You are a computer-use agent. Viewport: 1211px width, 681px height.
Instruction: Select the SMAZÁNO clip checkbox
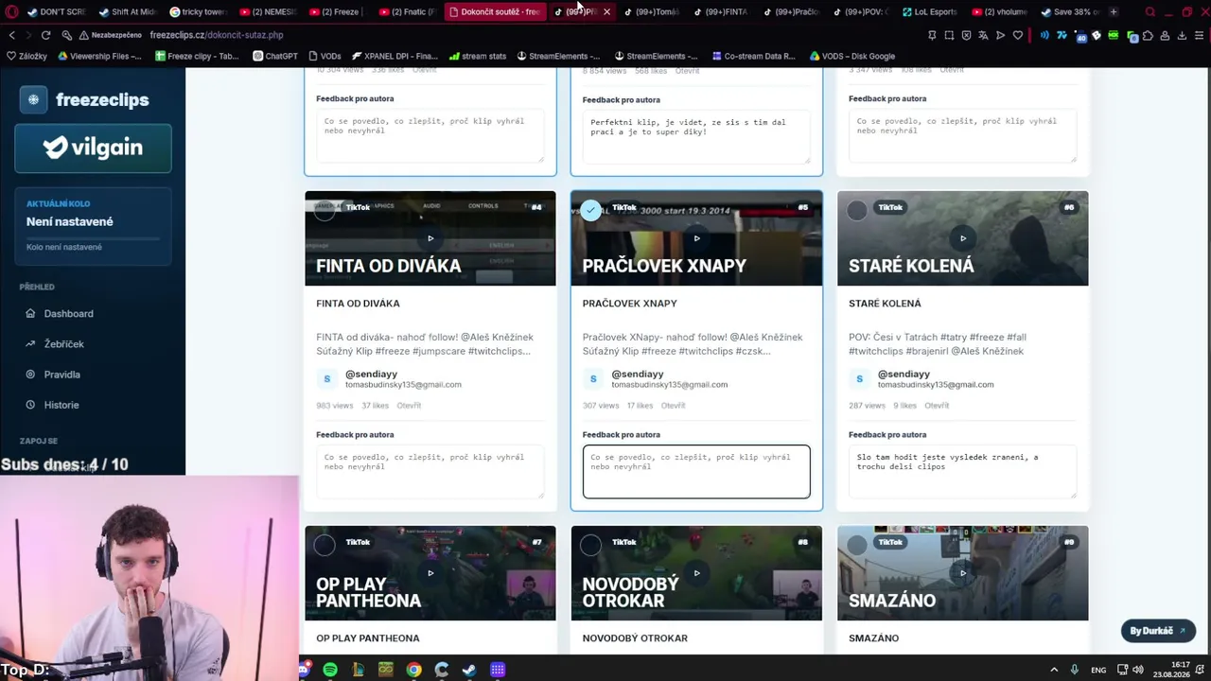coord(857,545)
